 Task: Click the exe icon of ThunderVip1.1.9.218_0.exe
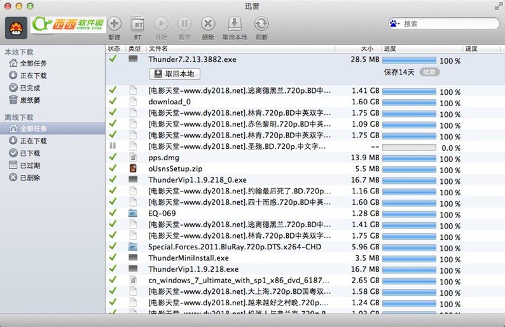coord(133,179)
